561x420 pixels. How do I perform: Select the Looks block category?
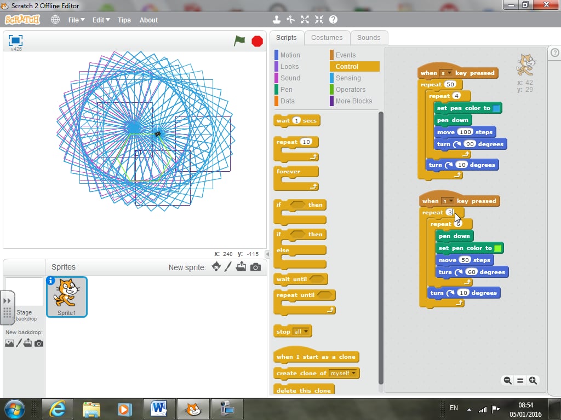(x=289, y=66)
